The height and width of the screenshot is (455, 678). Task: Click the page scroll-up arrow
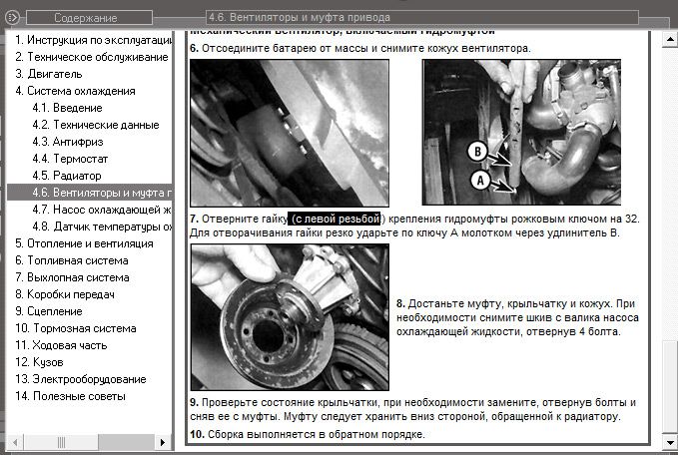[669, 39]
